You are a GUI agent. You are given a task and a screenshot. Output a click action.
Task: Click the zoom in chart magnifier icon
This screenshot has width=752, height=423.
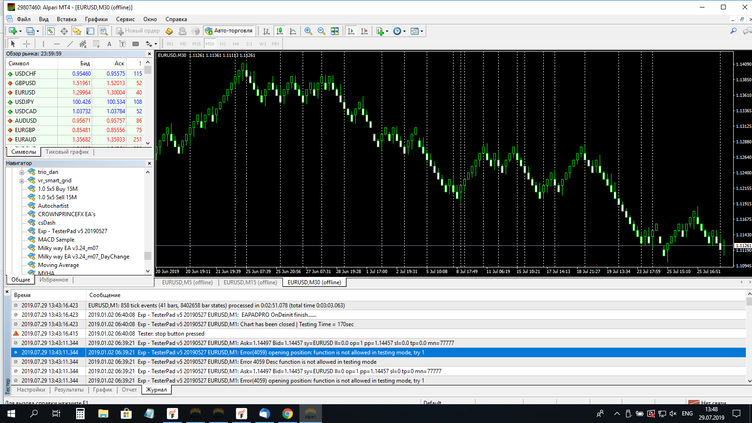coord(308,31)
